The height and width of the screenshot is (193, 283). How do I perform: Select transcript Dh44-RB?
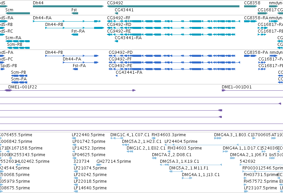pyautogui.click(x=75, y=28)
